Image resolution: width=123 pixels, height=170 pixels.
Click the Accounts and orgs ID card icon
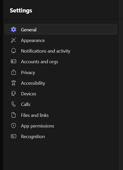[13, 61]
